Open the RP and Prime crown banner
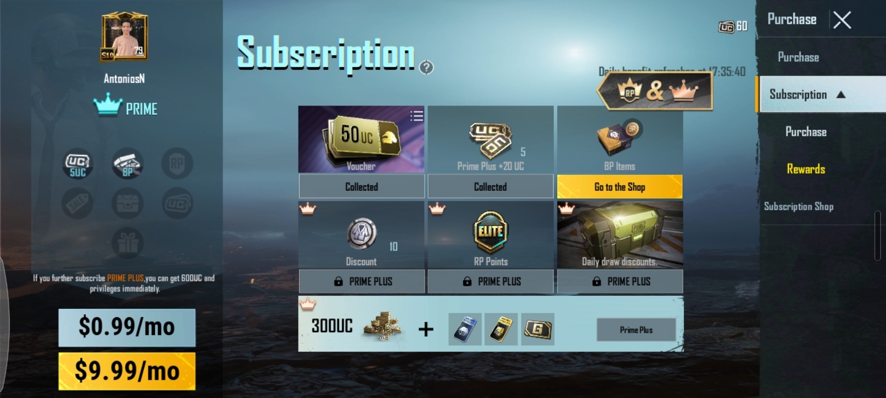 point(655,90)
